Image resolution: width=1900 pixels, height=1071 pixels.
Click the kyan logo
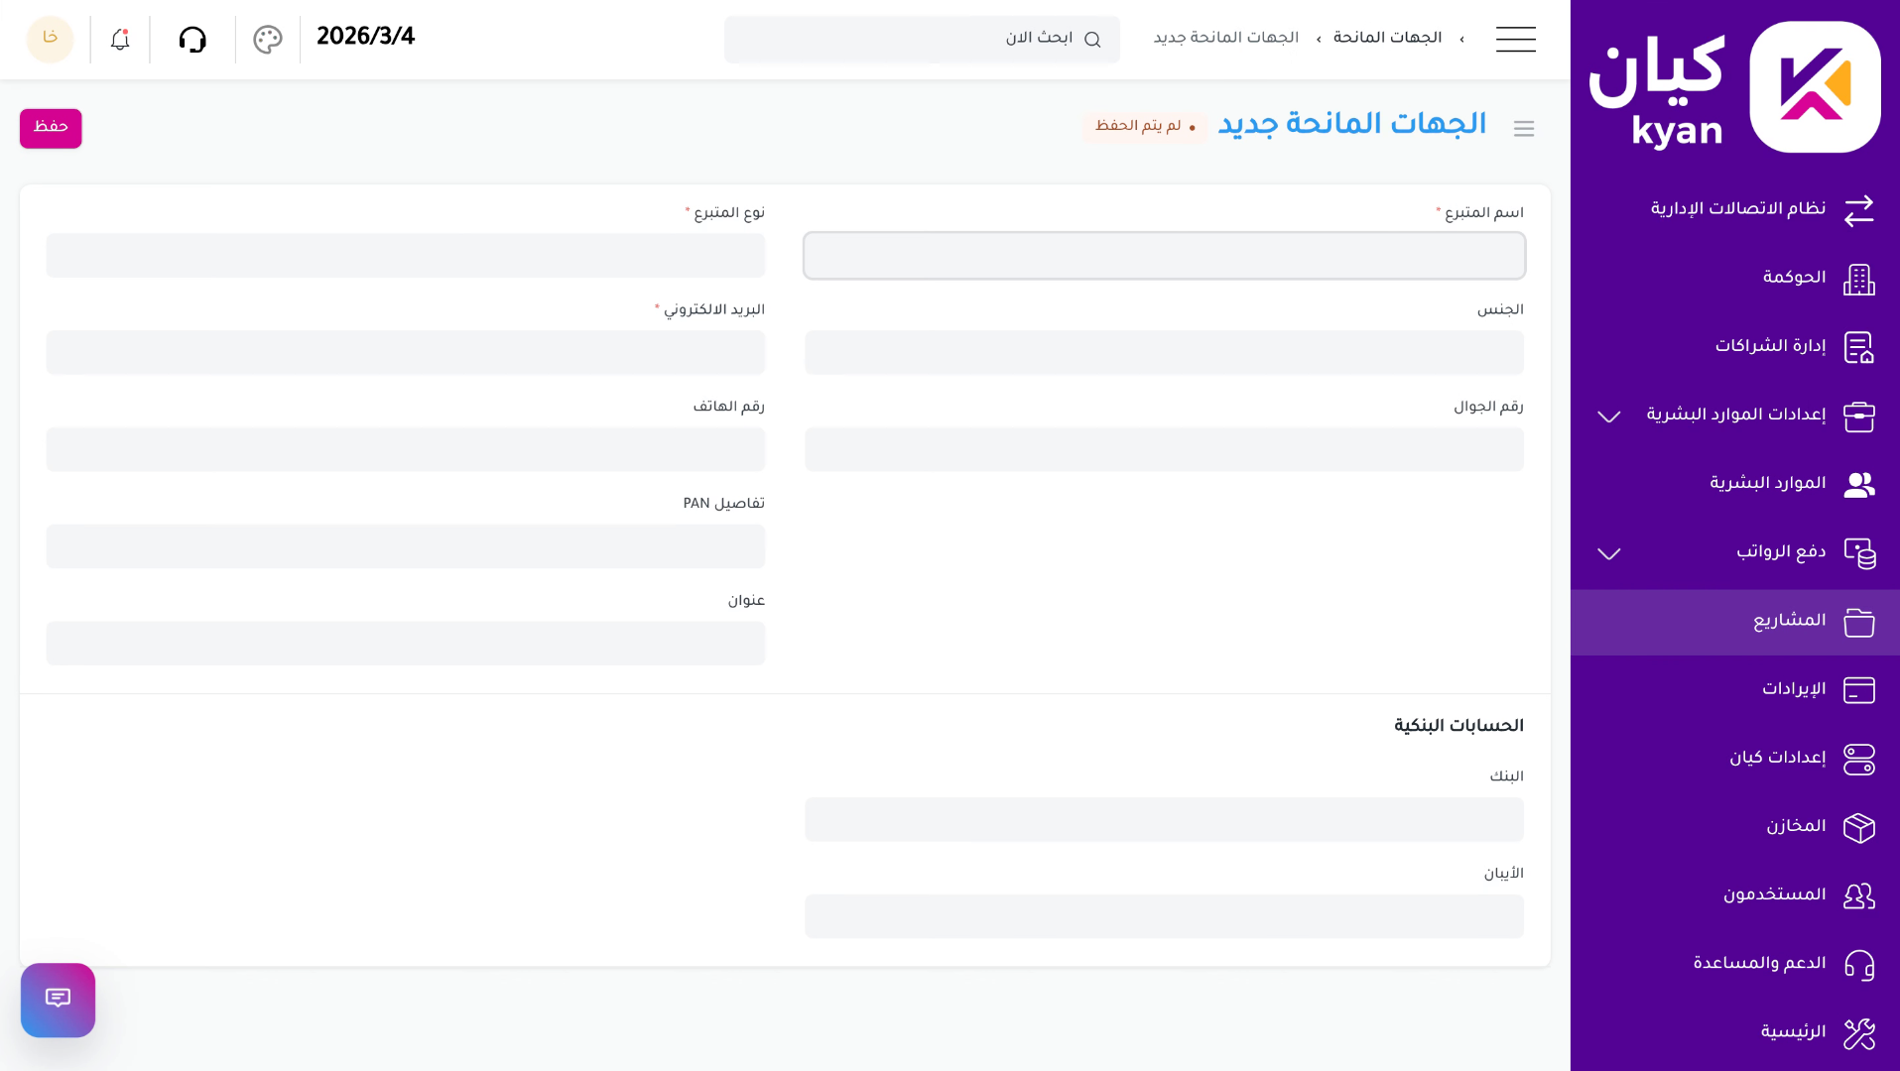click(1814, 85)
